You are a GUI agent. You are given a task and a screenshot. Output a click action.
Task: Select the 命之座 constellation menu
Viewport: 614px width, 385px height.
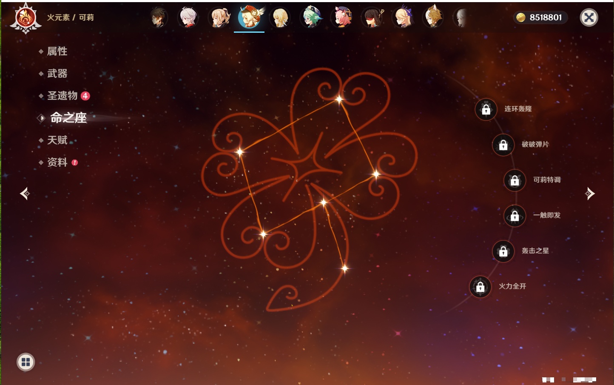[x=68, y=118]
